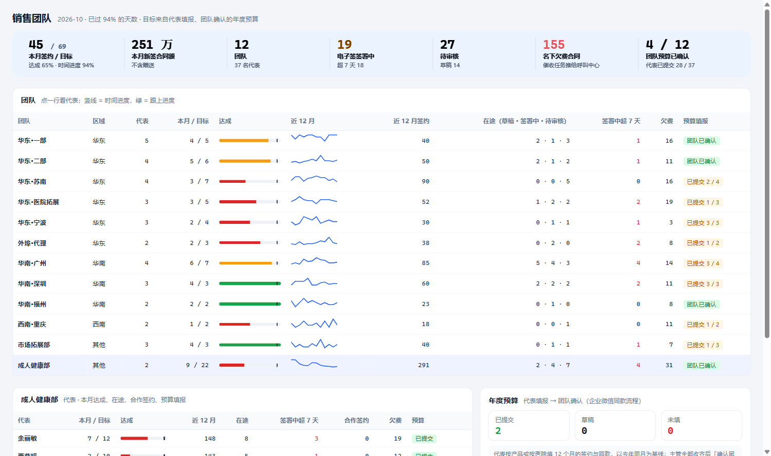Screen dimensions: 771x456
Task: Sort by the 近 12 月签约 column header
Action: click(411, 121)
